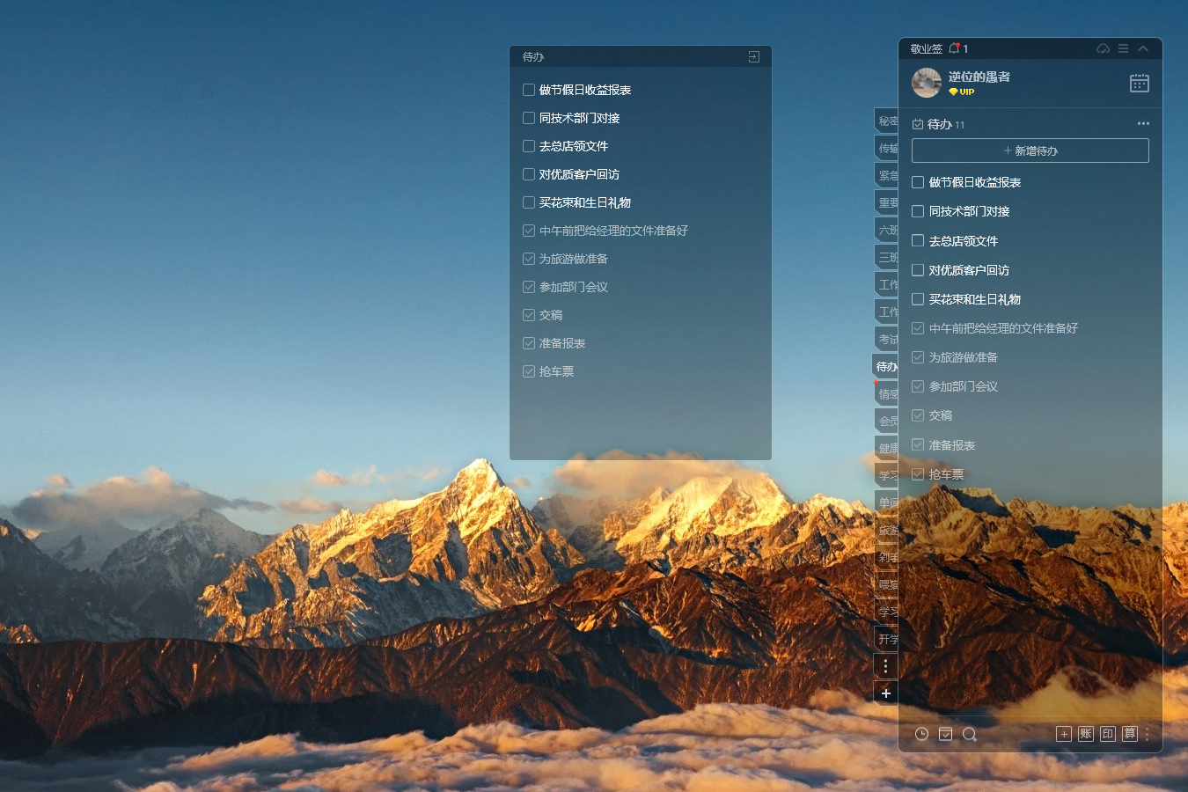This screenshot has height=792, width=1188.
Task: Check 对优质客户回访 in the 敬业签 panel
Action: [x=918, y=270]
